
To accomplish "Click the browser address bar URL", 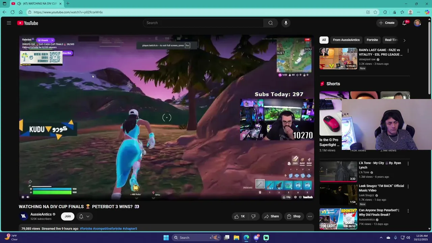I will point(68,12).
